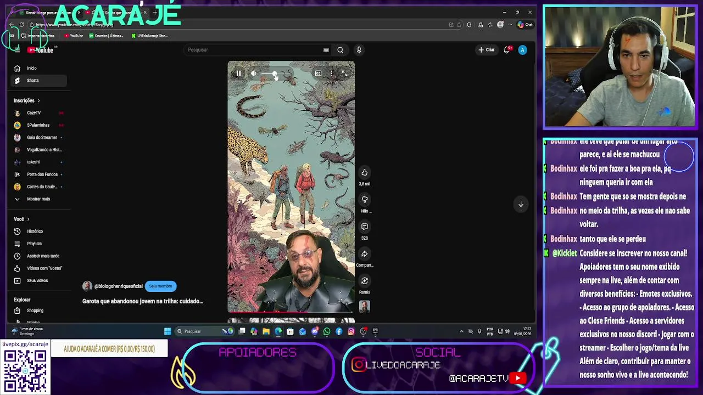Open WhatsApp from the taskbar
Image resolution: width=703 pixels, height=395 pixels.
click(x=327, y=331)
